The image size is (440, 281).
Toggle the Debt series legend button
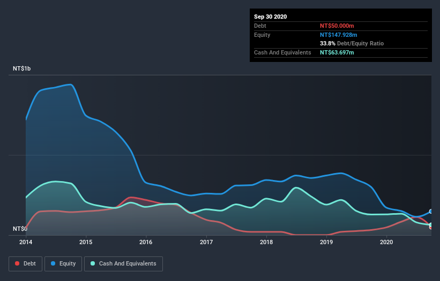click(26, 264)
